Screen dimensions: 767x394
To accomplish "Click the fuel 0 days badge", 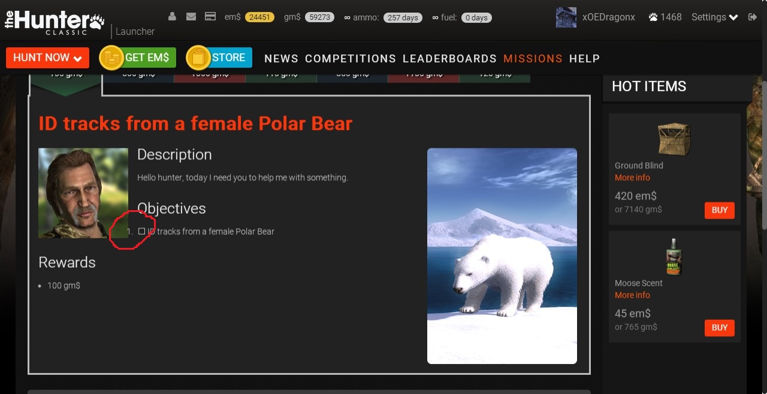I will point(476,18).
